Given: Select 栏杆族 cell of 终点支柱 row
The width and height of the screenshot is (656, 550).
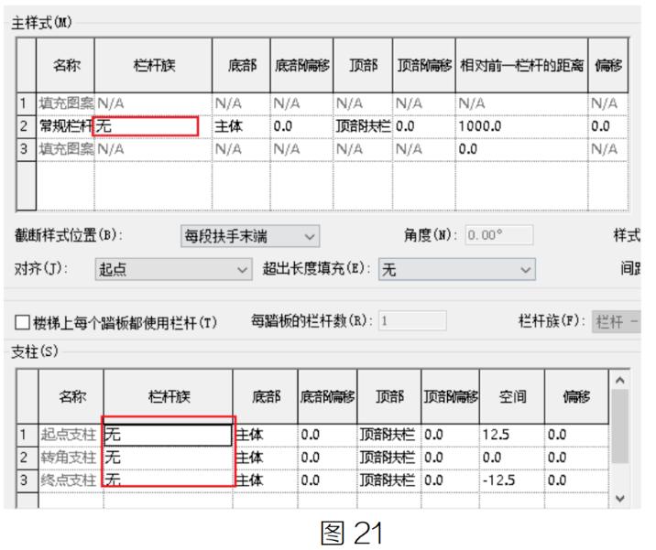Looking at the screenshot, I should click(168, 480).
